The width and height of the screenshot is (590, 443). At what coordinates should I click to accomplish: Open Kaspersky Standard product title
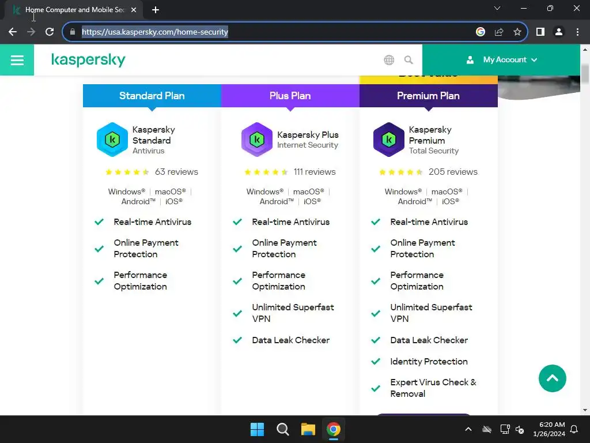coord(153,135)
